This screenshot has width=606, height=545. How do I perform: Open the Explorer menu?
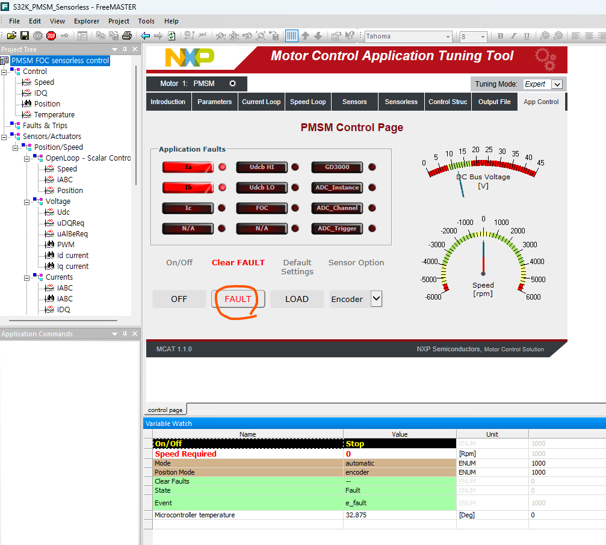tap(87, 21)
